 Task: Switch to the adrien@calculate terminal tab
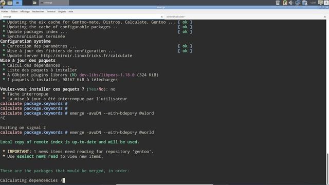[x=246, y=16]
